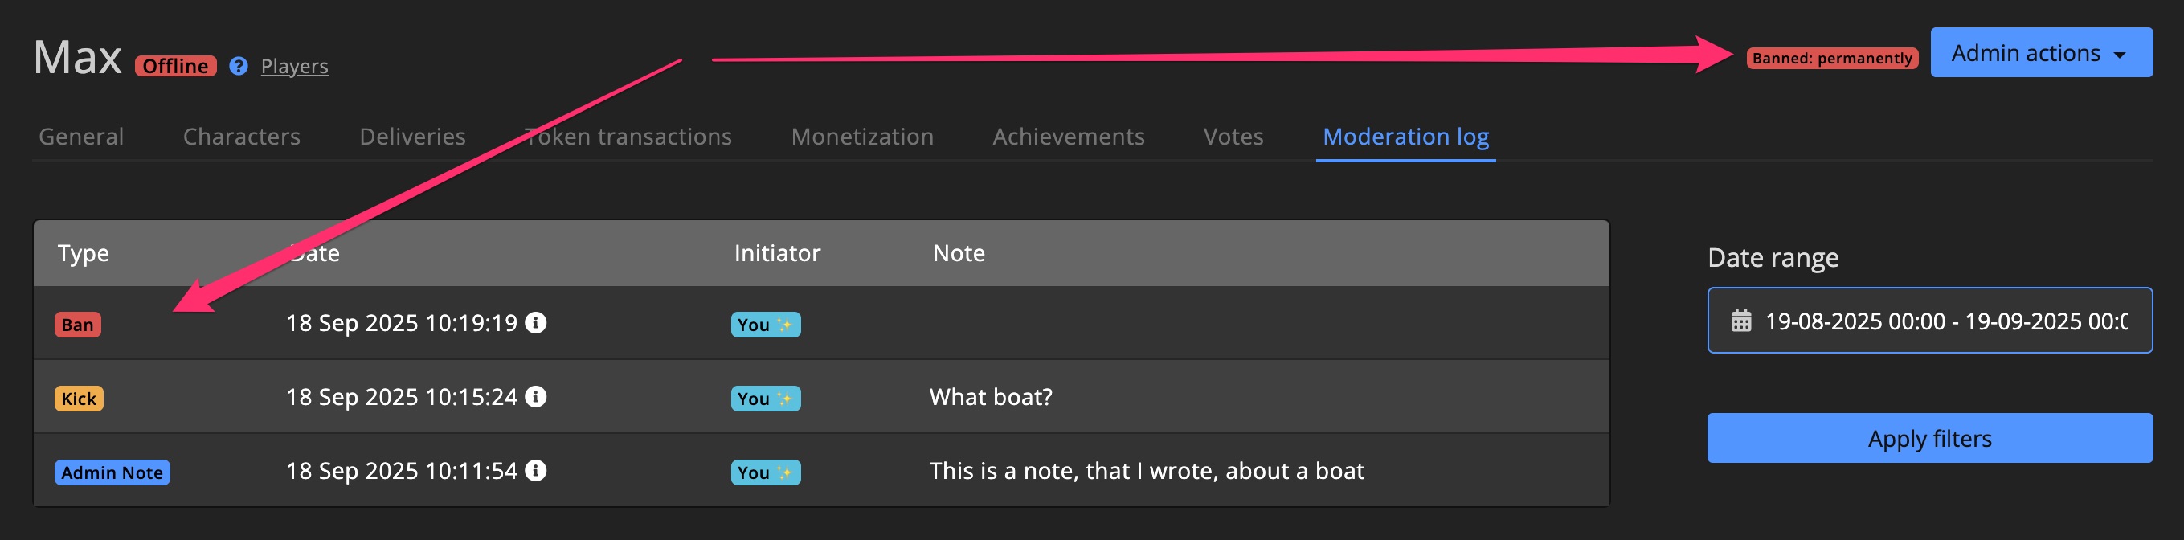Open the Achievements tab
This screenshot has height=540, width=2184.
[1068, 137]
